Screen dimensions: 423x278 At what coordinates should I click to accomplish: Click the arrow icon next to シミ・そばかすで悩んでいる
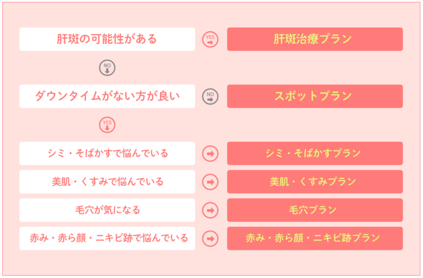[x=210, y=154]
